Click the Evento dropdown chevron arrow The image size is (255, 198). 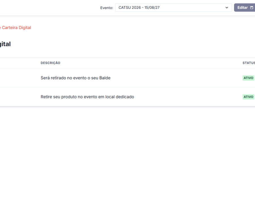227,8
